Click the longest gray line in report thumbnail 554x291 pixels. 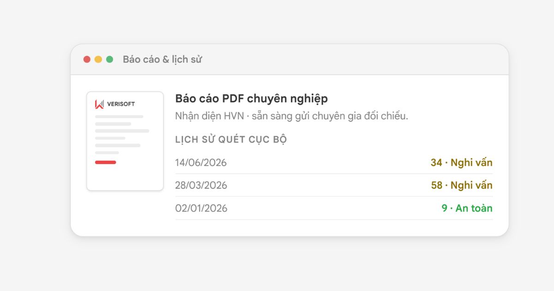click(122, 131)
